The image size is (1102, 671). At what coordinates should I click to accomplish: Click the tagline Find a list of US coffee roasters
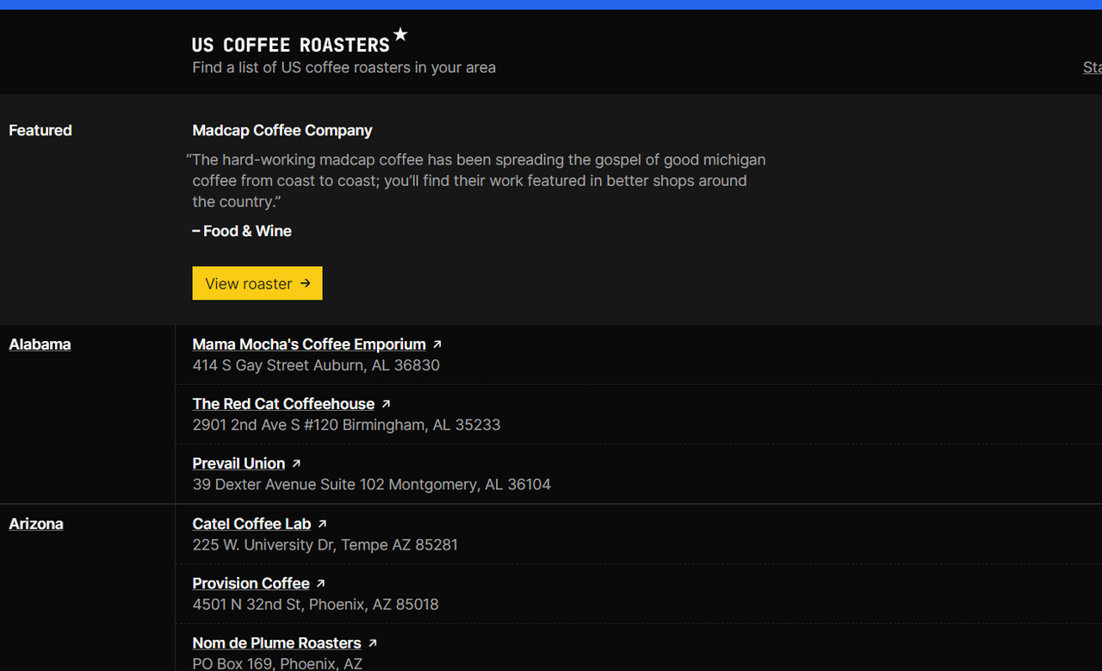click(x=344, y=67)
